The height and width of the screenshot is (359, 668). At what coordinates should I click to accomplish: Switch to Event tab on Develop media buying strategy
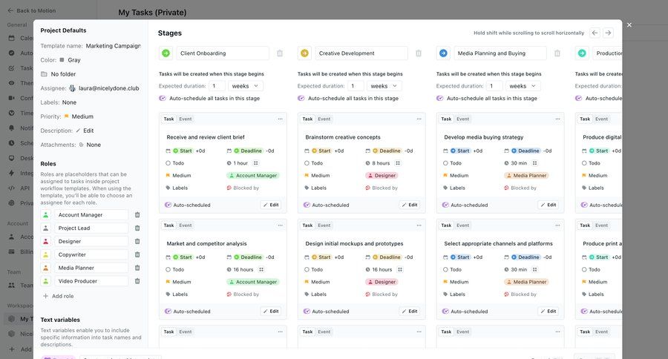(x=462, y=119)
